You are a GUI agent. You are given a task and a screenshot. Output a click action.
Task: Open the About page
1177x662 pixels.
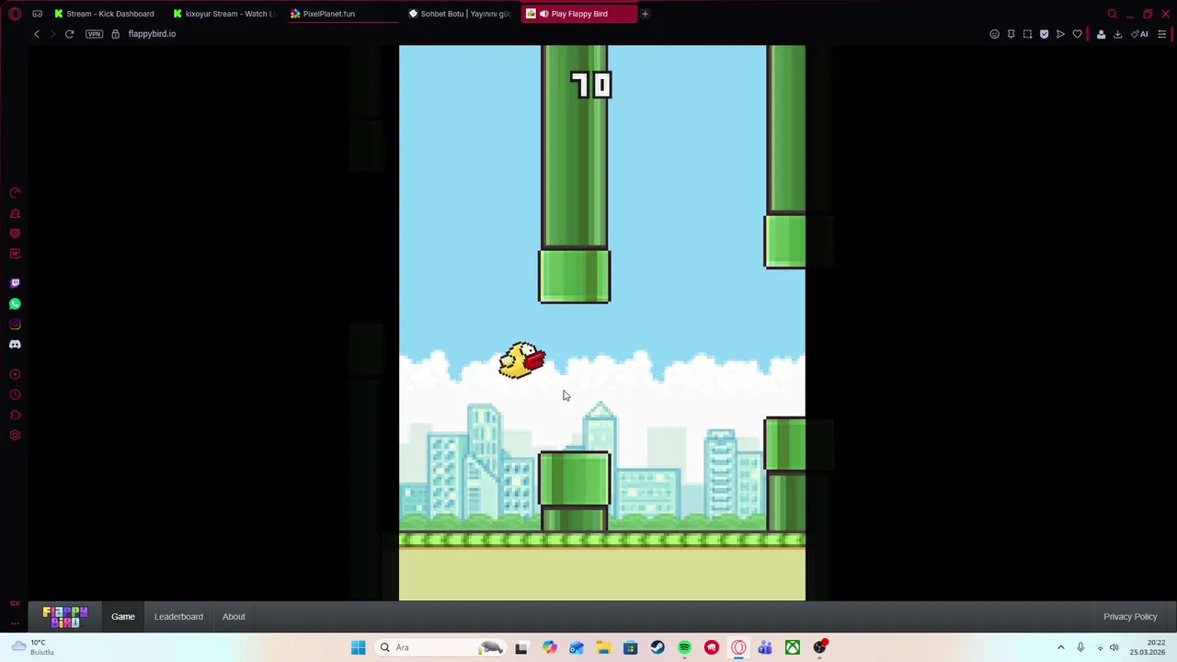(x=234, y=617)
